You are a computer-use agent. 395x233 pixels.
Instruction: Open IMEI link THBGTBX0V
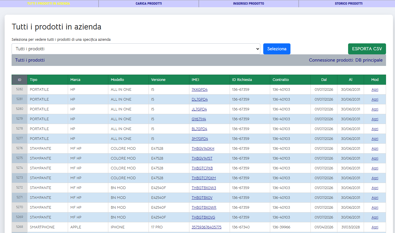tap(202, 198)
